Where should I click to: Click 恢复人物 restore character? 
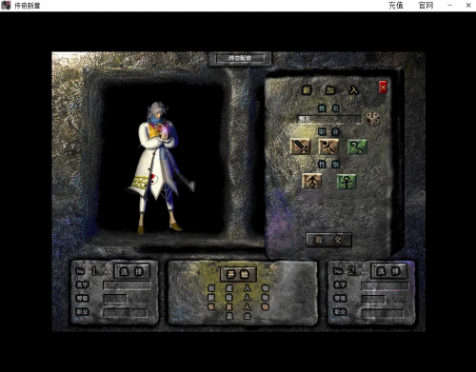238,306
